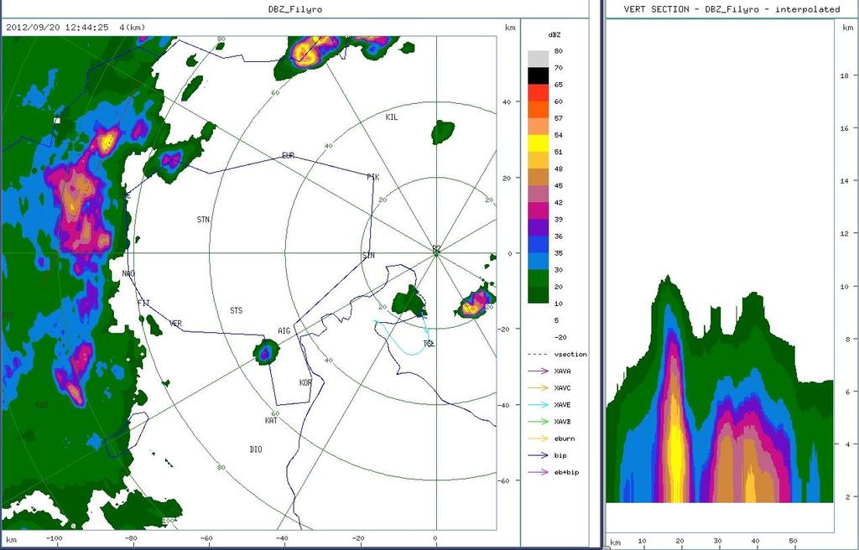Click the 80 dBZ legend value
Image resolution: width=859 pixels, height=550 pixels.
point(558,51)
